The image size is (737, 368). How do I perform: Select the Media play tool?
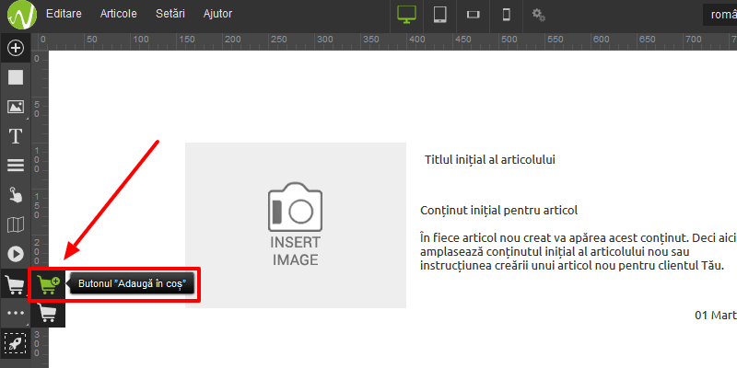[x=15, y=254]
